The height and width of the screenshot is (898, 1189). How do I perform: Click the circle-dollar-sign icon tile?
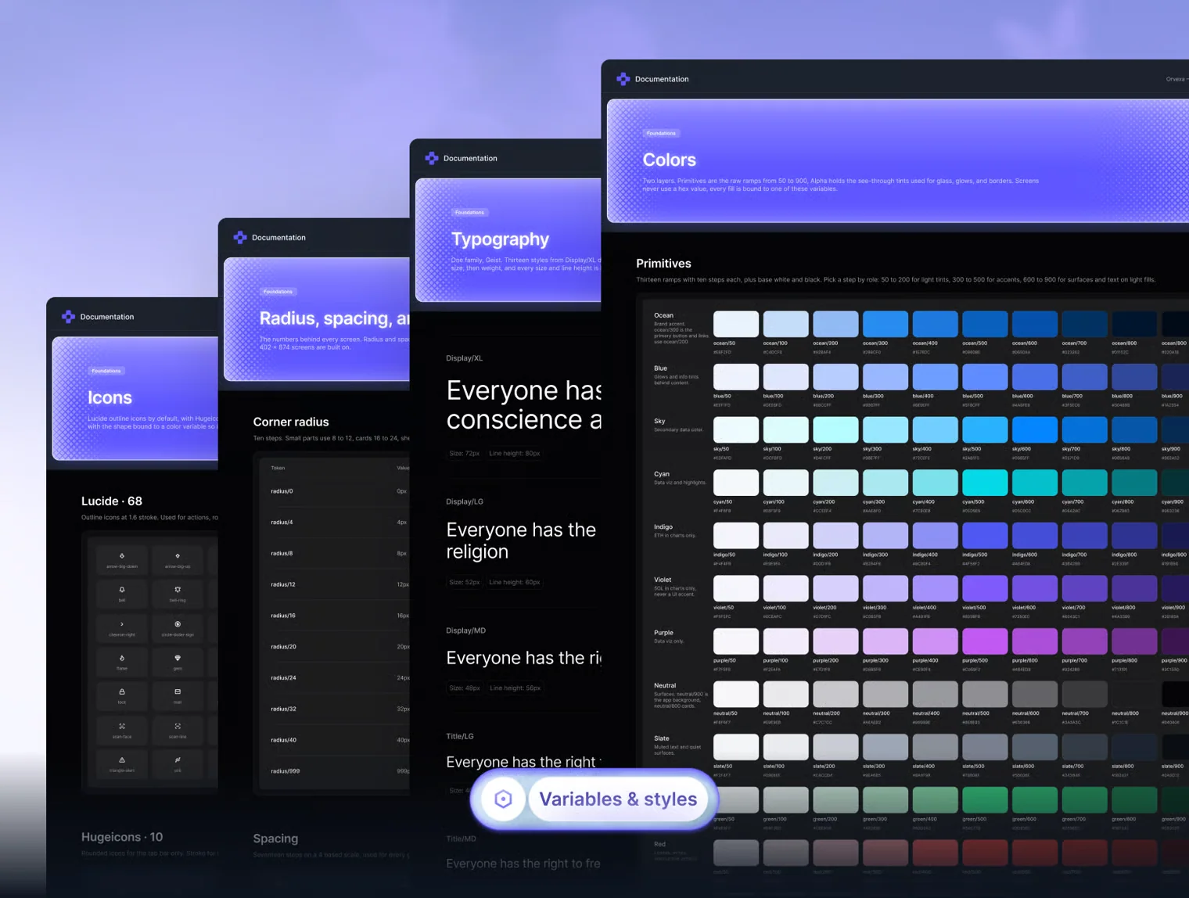[x=178, y=628]
